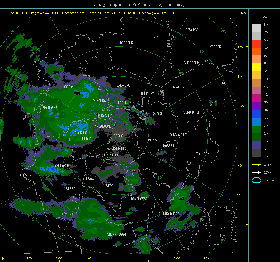
Task: Select the DHARWAD city label
Action: pos(81,133)
